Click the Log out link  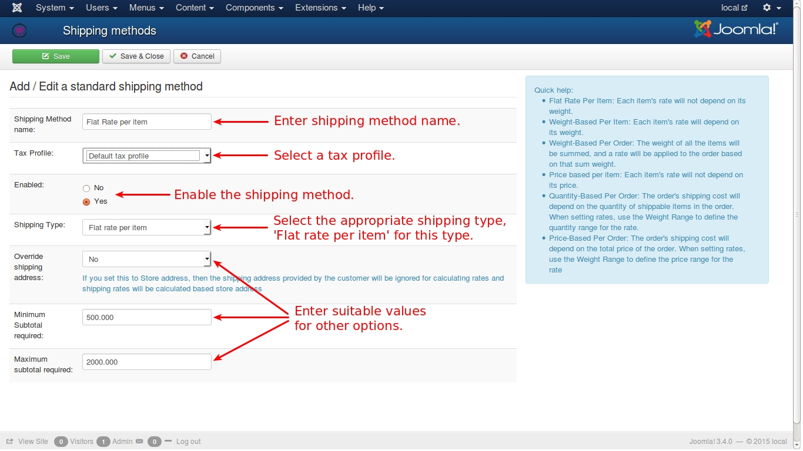pos(188,442)
